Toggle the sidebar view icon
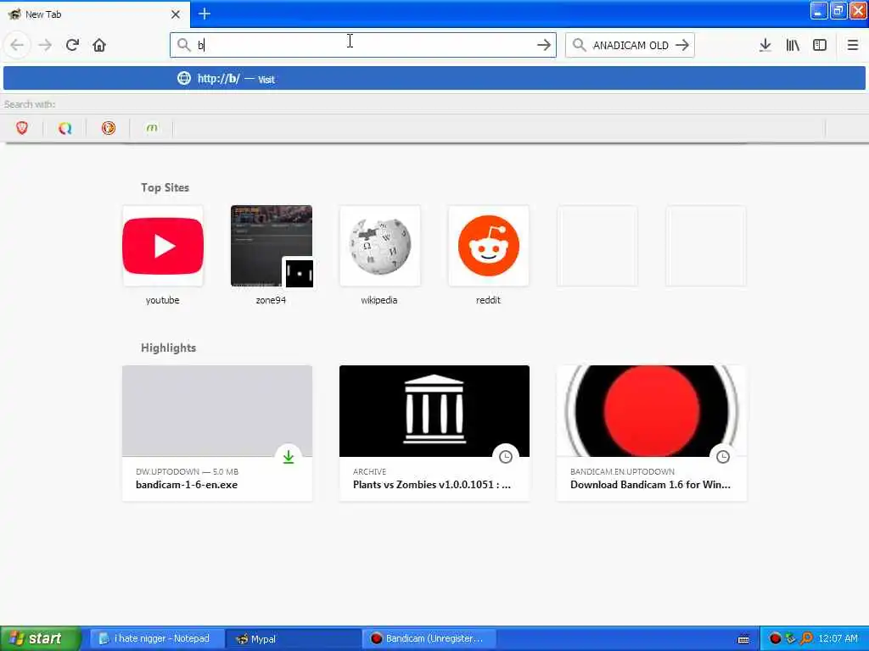 pos(820,45)
